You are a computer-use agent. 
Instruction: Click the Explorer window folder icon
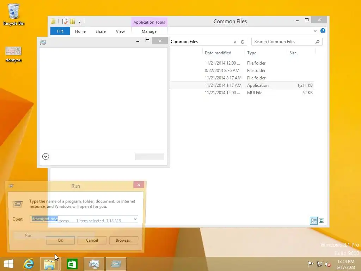point(53,22)
